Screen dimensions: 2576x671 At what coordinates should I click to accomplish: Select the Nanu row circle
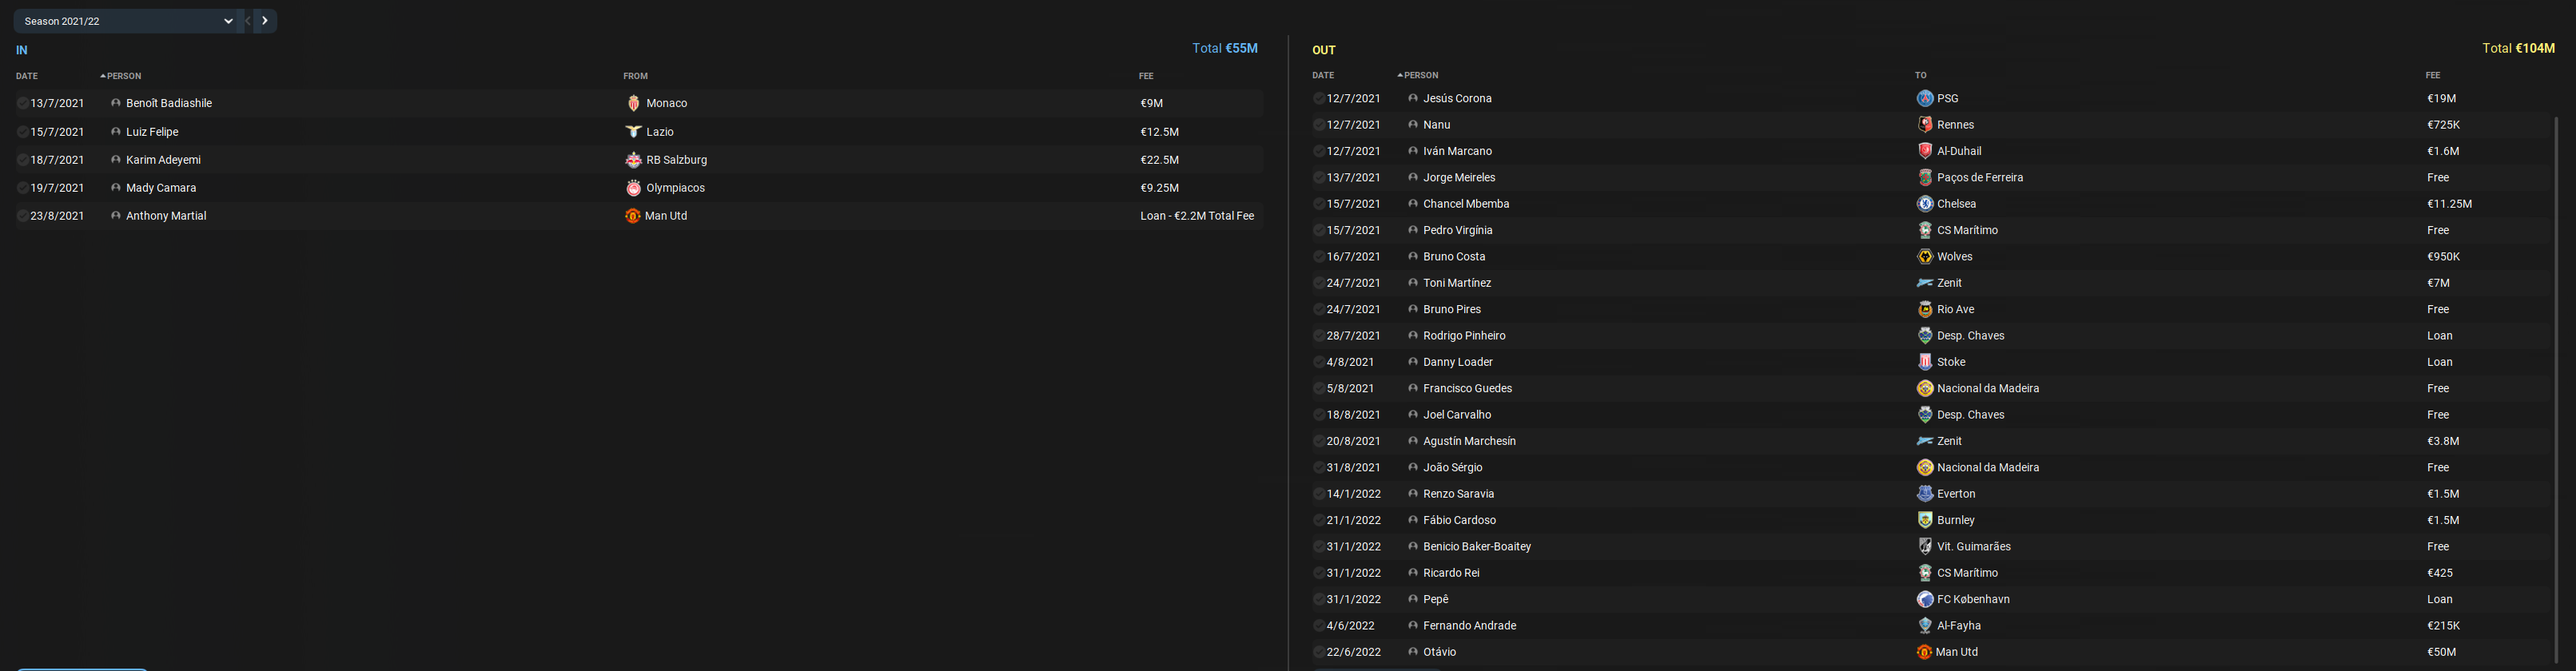[x=1319, y=125]
